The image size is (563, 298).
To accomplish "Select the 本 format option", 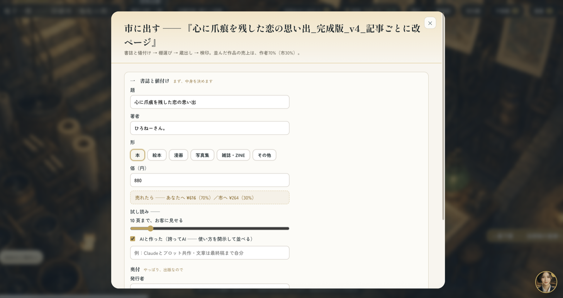I will (138, 155).
